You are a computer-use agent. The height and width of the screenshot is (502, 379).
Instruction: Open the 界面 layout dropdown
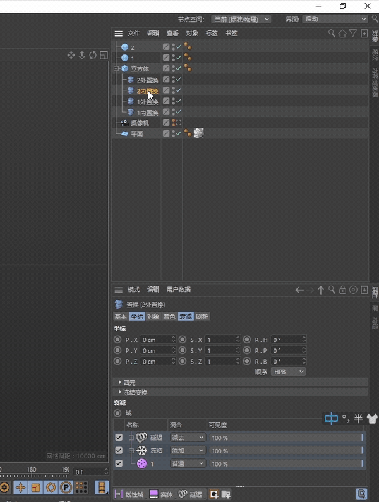point(335,19)
